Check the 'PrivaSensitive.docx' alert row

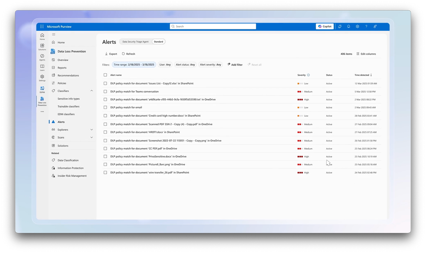pos(105,156)
